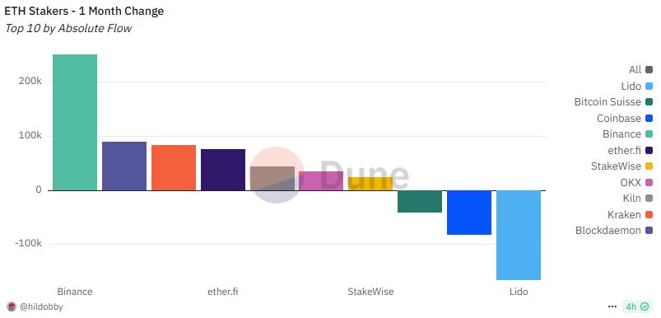The image size is (661, 318).
Task: Open the @hildobby profile link
Action: [41, 307]
